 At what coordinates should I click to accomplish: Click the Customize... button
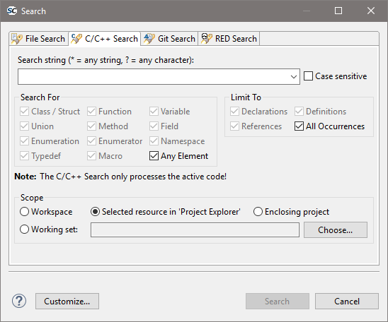coord(67,301)
